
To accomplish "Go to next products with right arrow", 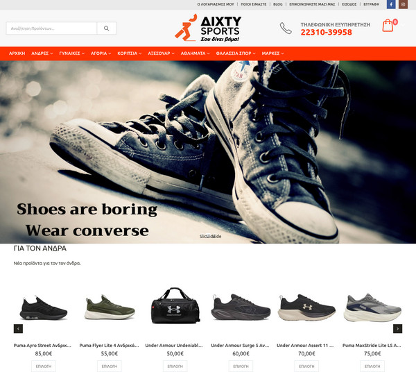I will coord(397,329).
